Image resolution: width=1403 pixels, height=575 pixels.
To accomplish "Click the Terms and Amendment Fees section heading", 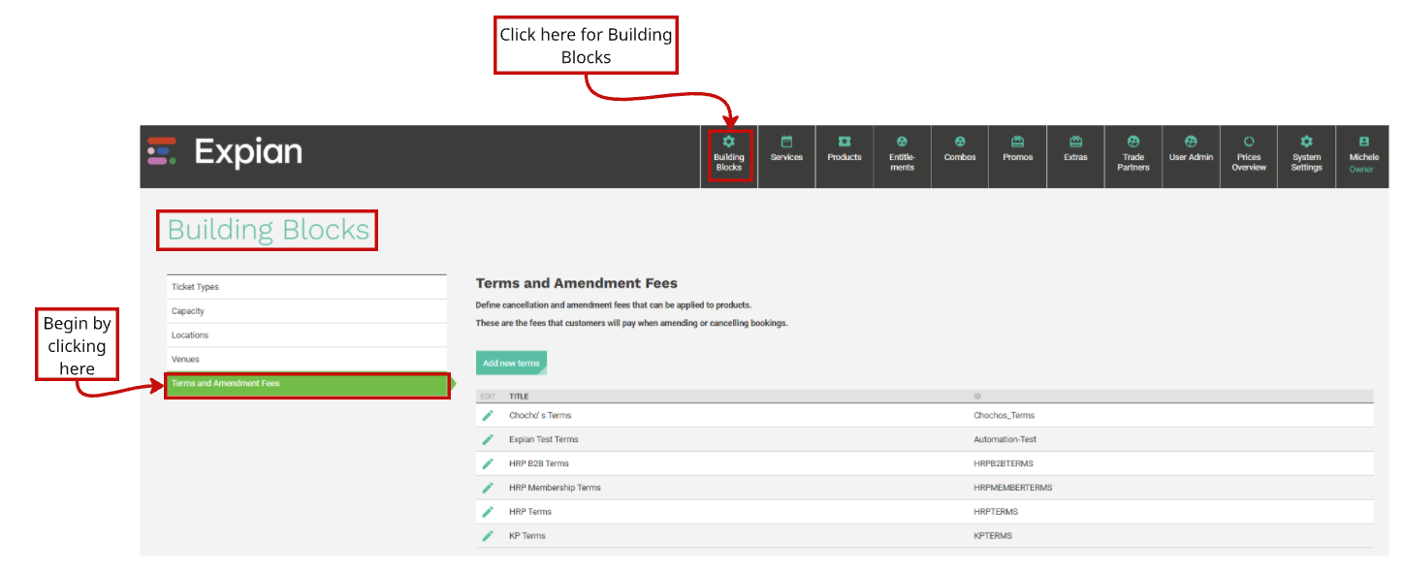I will [577, 283].
